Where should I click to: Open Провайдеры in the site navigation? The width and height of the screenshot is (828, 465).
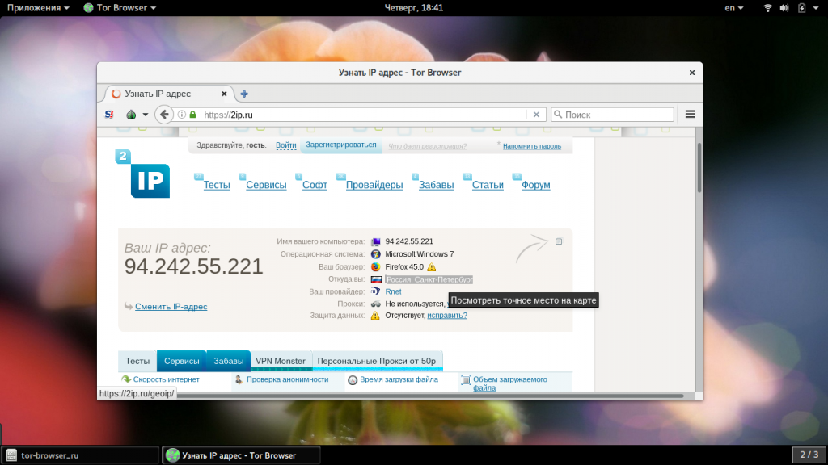tap(374, 185)
